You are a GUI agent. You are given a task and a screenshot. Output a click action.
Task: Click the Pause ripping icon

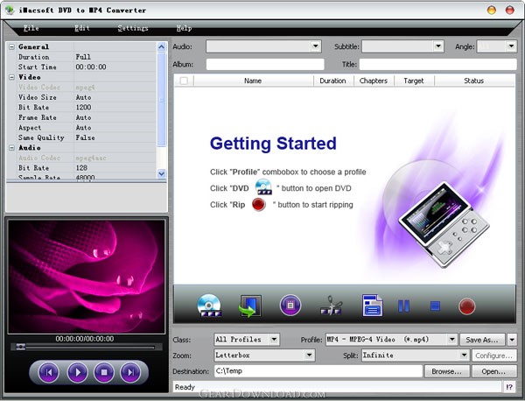tap(404, 306)
